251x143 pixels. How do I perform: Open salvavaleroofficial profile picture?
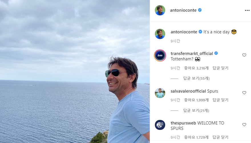160,93
